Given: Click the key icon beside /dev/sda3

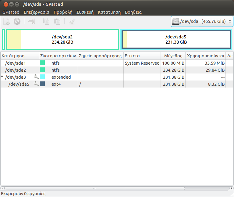Looking at the screenshot, I should point(36,77).
